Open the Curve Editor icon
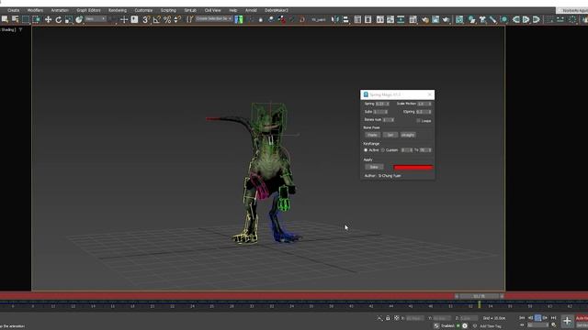This screenshot has height=330, width=588. [390, 19]
